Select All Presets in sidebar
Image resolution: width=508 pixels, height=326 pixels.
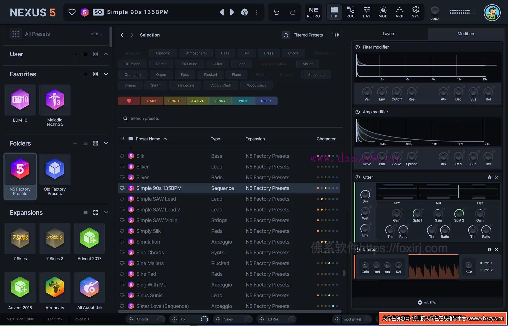(56, 34)
